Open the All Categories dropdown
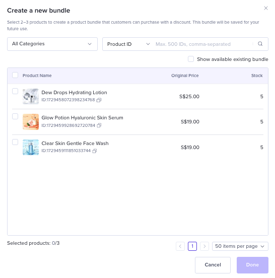 [x=52, y=44]
